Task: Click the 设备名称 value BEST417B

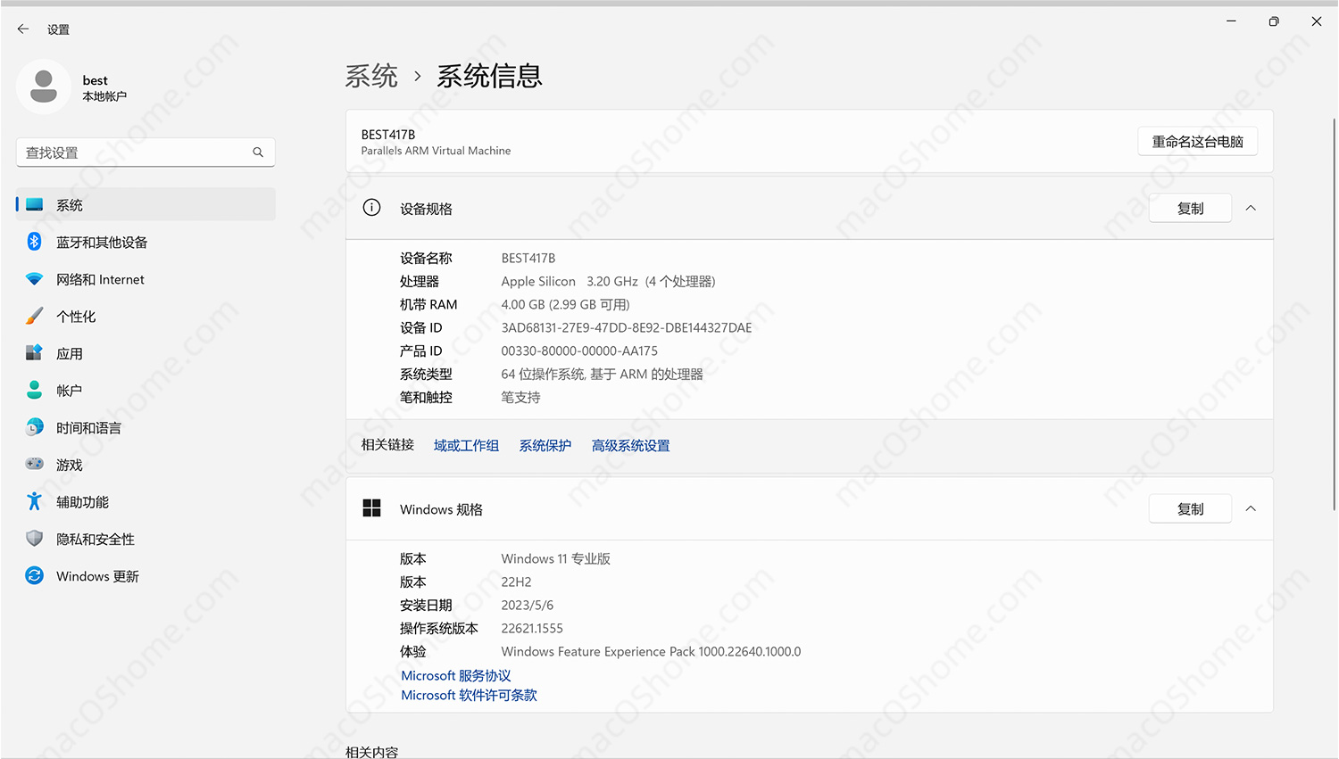Action: (528, 258)
